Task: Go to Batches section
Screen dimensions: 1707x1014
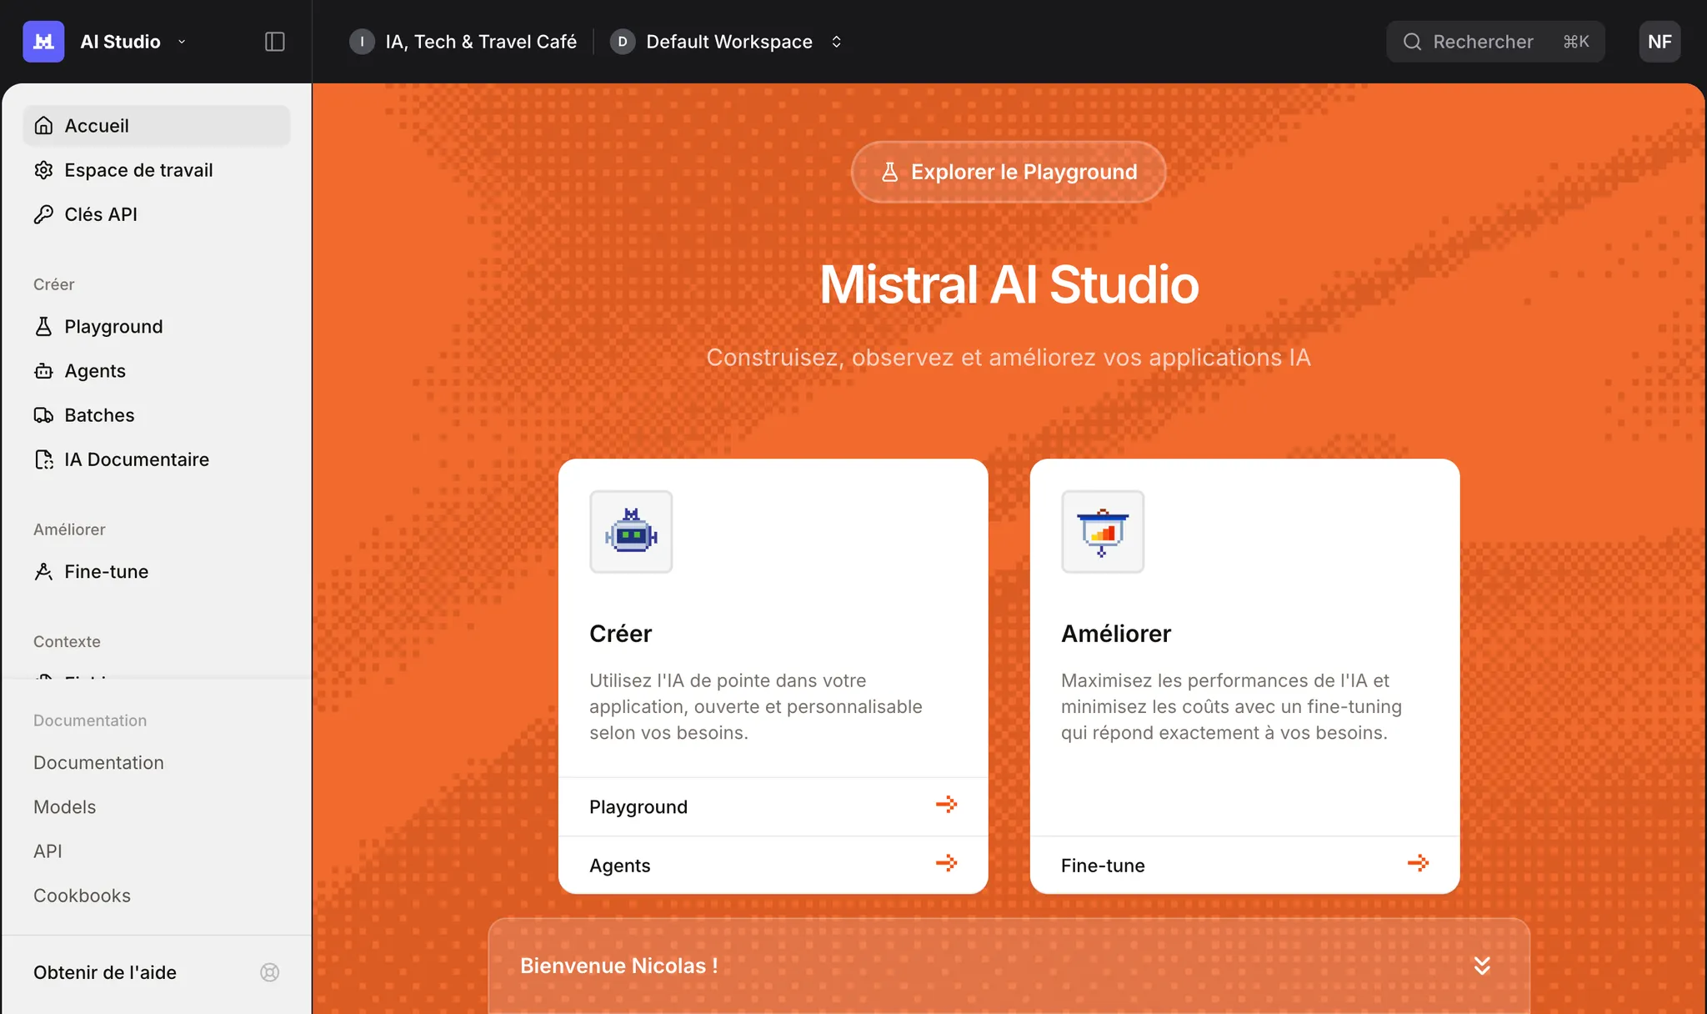Action: pyautogui.click(x=99, y=415)
